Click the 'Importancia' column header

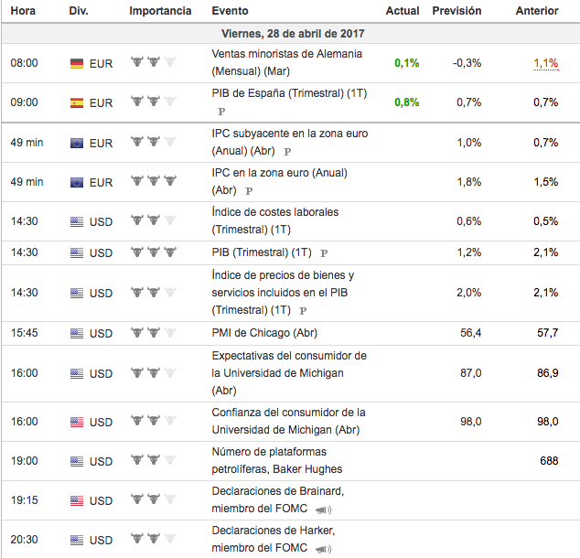160,11
